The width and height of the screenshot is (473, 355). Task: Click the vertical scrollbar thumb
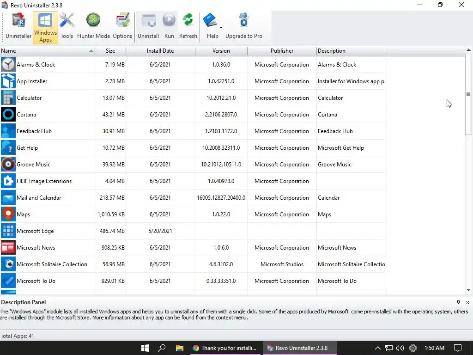(x=468, y=94)
